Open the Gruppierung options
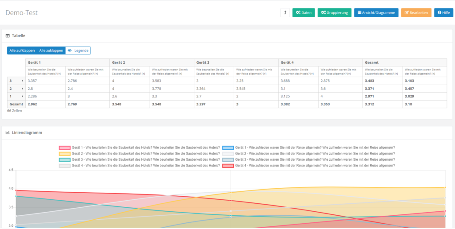This screenshot has width=455, height=229. tap(335, 13)
